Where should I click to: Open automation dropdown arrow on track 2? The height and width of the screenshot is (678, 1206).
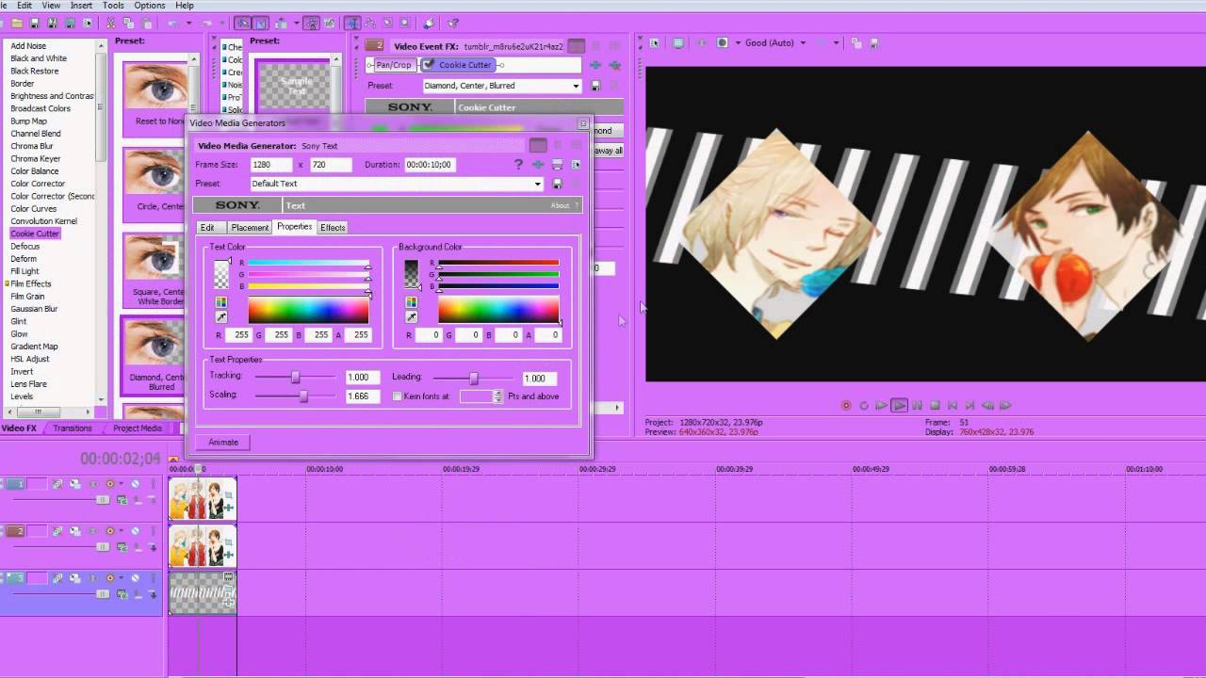122,531
